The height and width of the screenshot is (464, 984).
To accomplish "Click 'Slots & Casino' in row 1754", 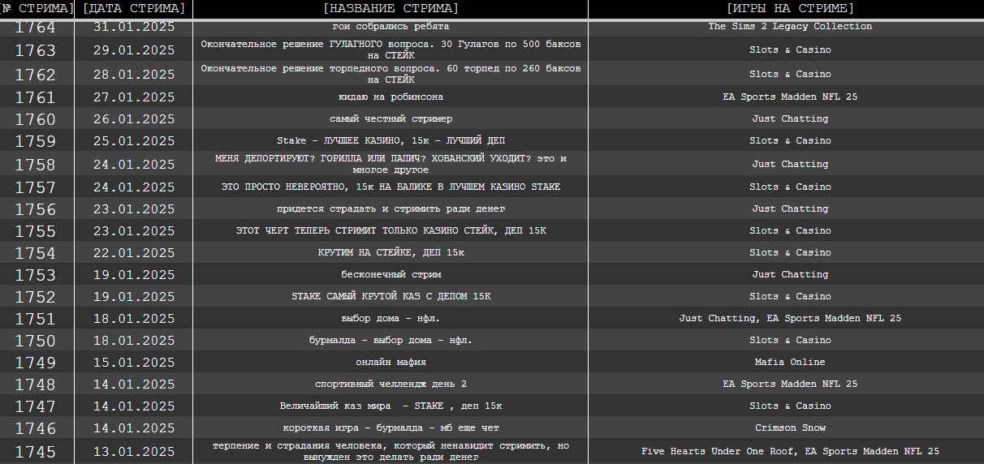I will point(790,253).
